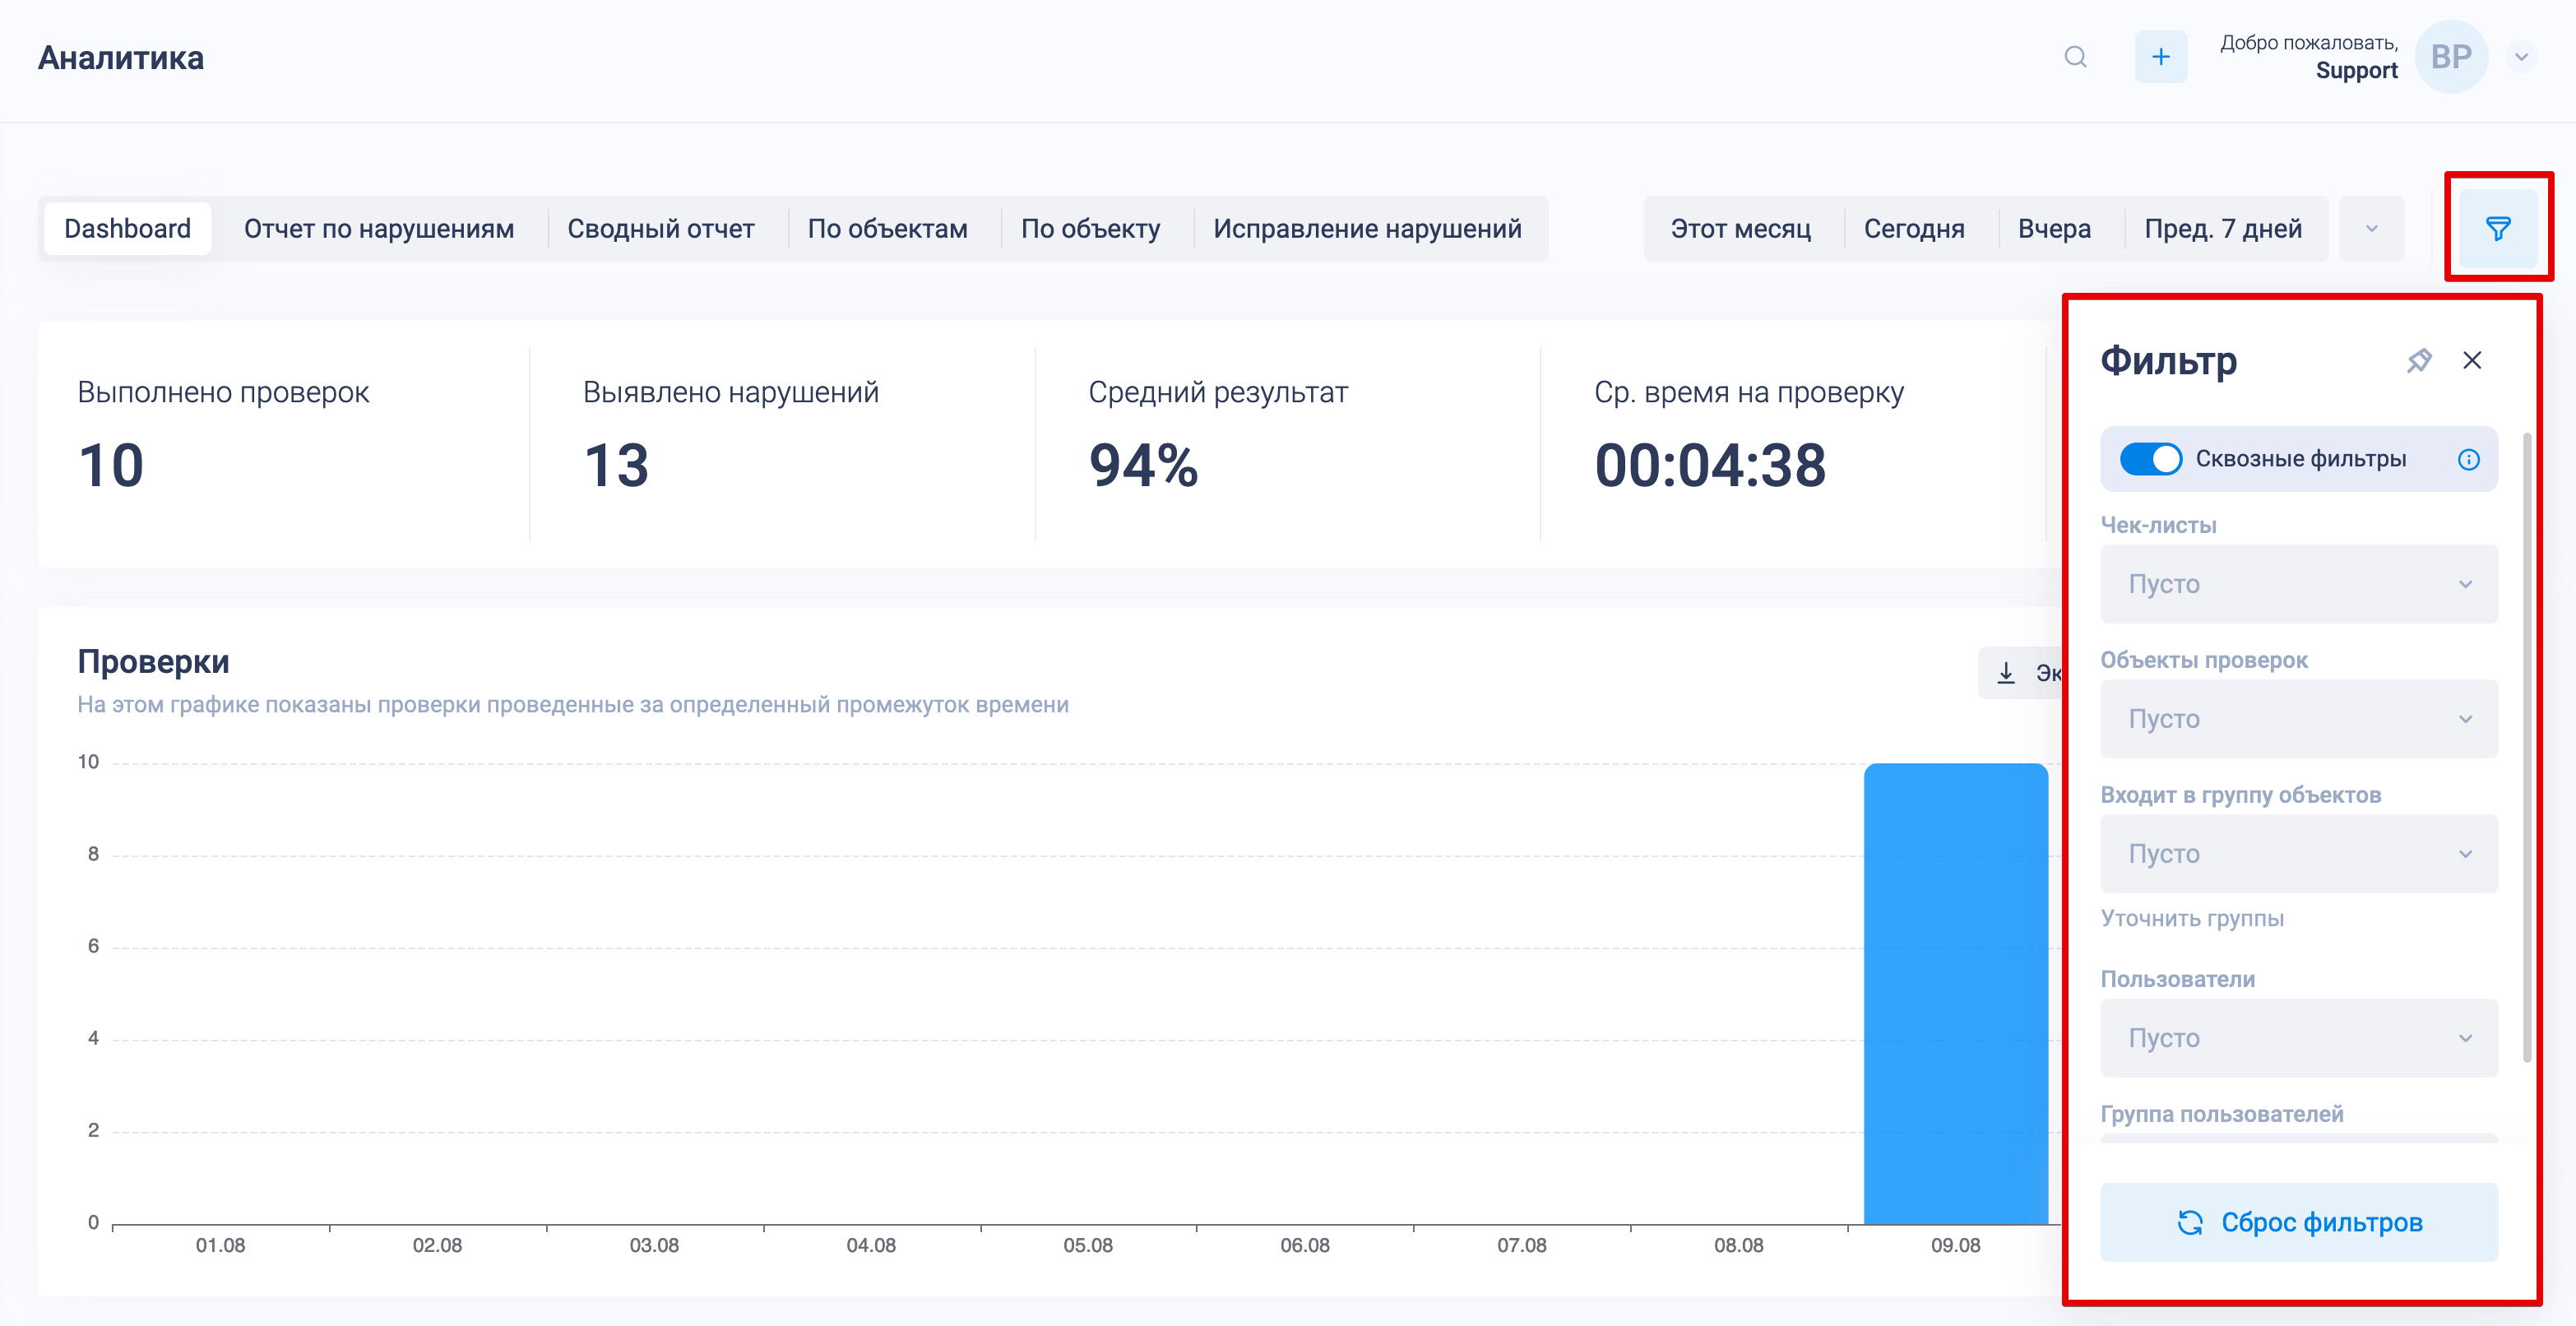Click the filter panel scrollbar

pyautogui.click(x=2527, y=746)
